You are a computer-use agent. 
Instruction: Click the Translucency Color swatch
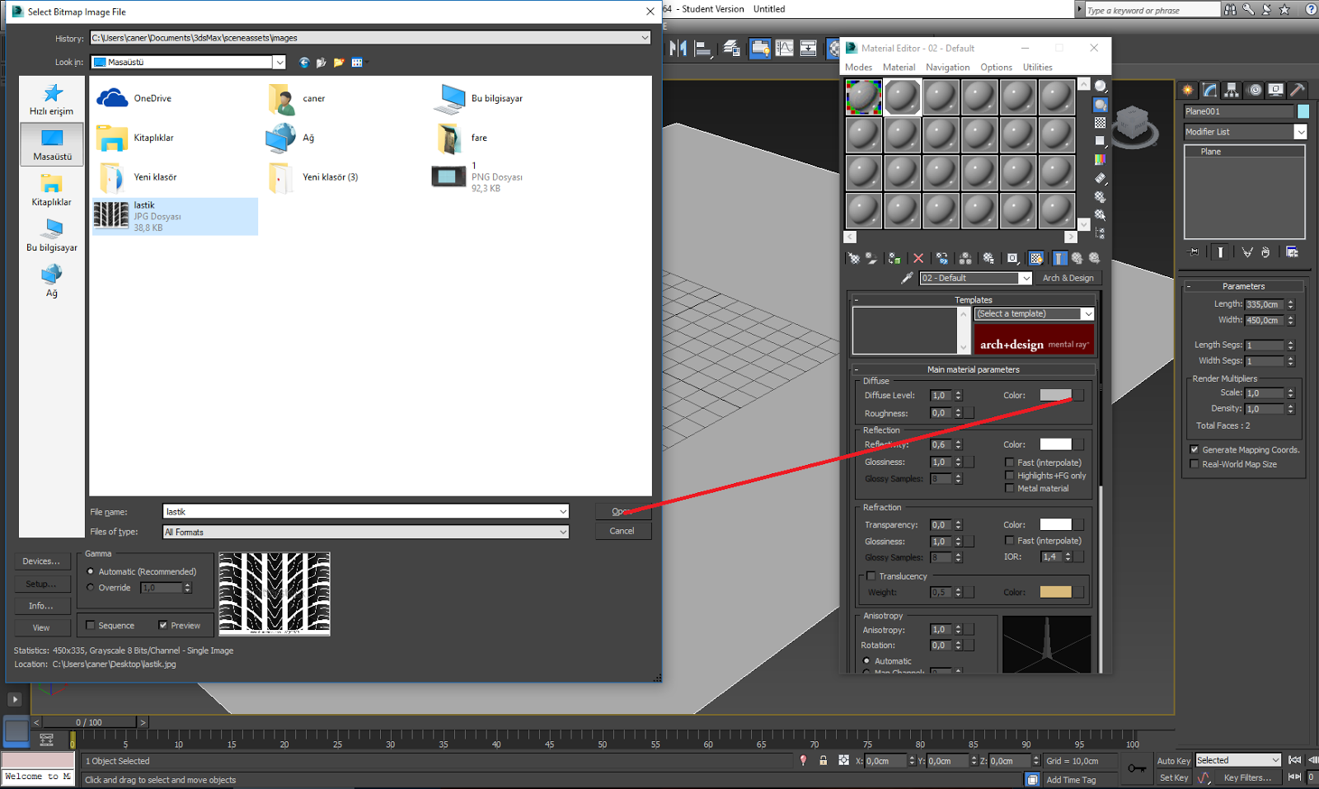click(1056, 592)
